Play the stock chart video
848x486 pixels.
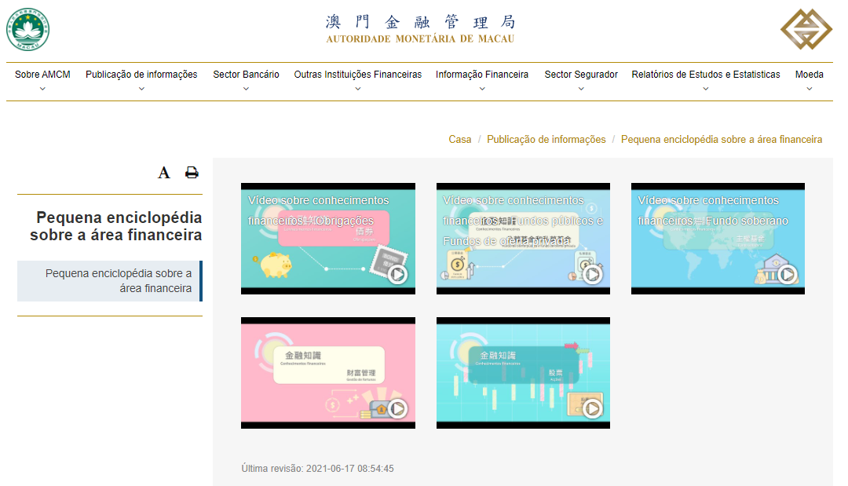(593, 408)
